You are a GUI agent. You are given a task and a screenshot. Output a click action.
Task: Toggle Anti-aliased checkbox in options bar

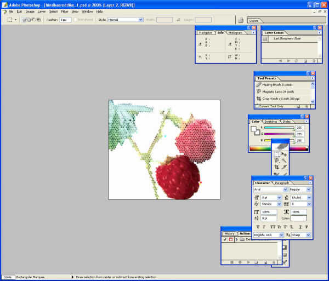coord(76,20)
